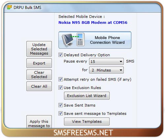
Task: Click the Nokia N95 8GB Modem device link
Action: 93,23
